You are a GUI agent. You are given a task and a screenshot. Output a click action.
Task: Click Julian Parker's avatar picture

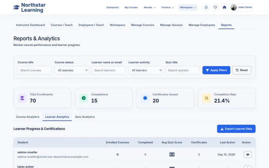[x=234, y=7]
